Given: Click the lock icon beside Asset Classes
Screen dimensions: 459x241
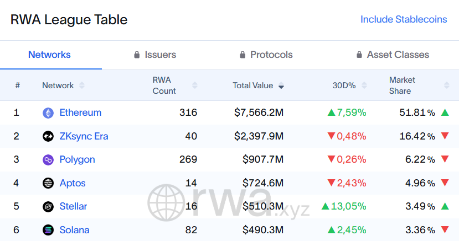Looking at the screenshot, I should click(359, 55).
